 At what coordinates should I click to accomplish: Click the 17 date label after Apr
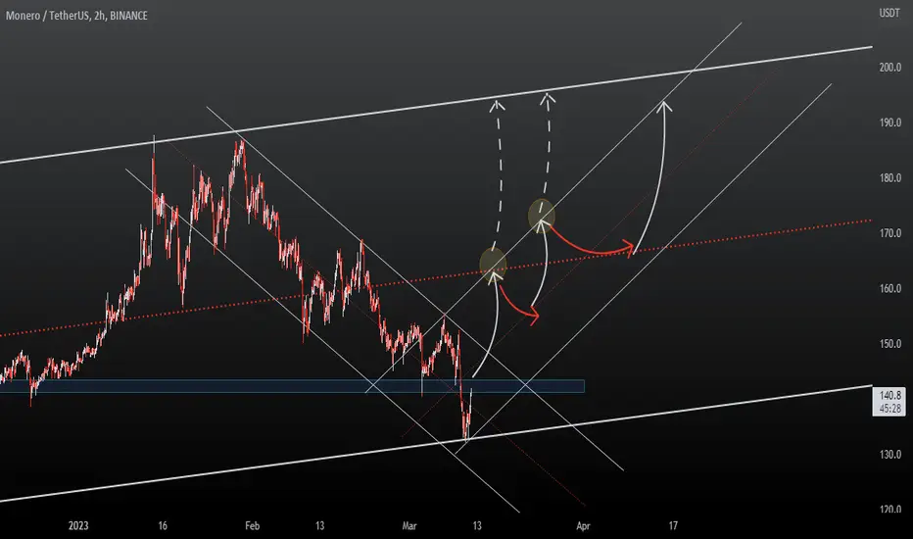pyautogui.click(x=673, y=526)
